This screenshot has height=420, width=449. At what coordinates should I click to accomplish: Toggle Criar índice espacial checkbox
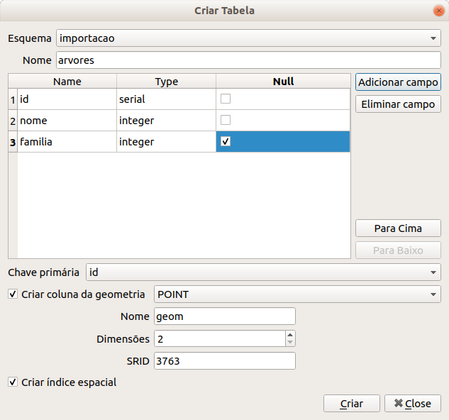pyautogui.click(x=13, y=382)
